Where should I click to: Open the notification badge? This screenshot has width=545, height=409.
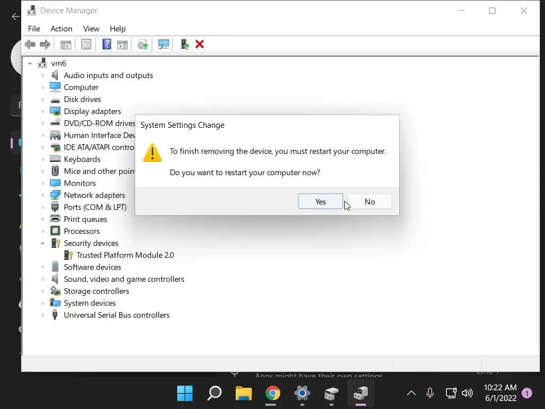point(527,394)
